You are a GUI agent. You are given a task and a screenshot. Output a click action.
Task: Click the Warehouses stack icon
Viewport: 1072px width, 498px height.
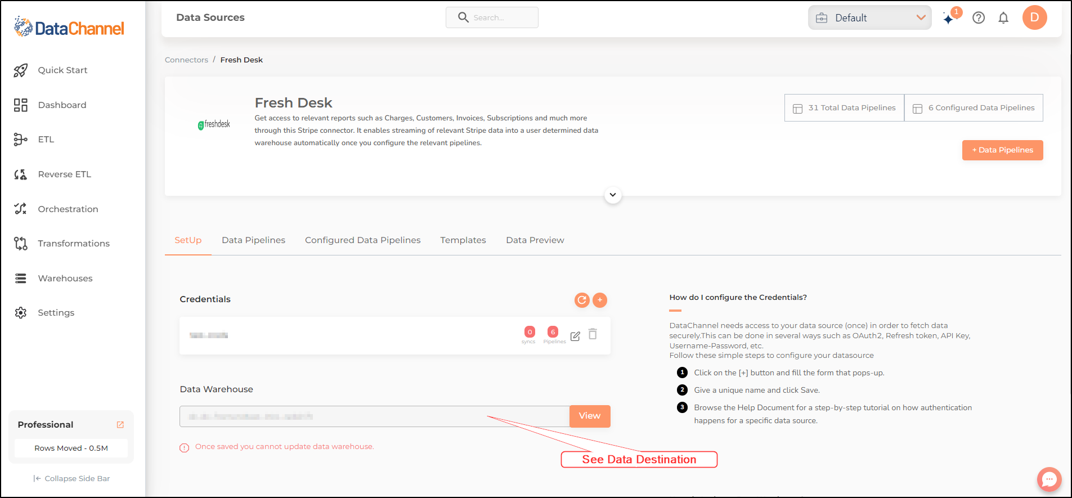[21, 279]
